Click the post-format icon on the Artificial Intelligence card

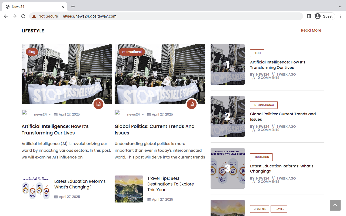[x=98, y=104]
